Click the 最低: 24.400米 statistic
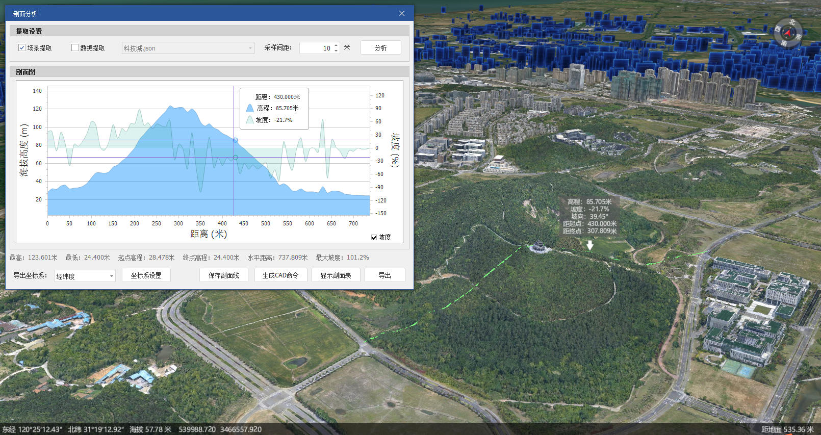 [88, 258]
